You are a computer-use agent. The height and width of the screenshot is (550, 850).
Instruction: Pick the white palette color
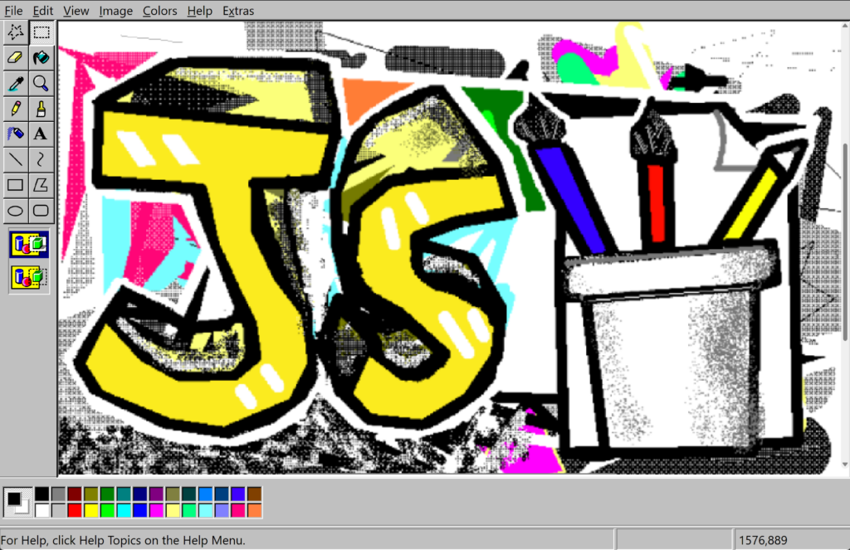pos(42,510)
